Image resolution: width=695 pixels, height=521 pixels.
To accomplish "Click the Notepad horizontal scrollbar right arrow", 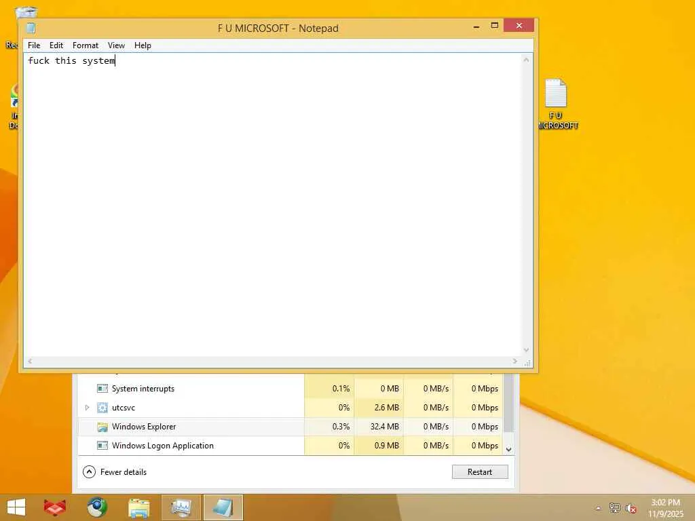I will pos(514,362).
